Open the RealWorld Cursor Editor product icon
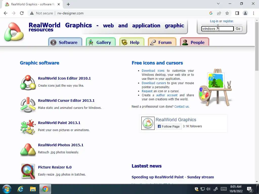This screenshot has width=259, height=194. 28,105
